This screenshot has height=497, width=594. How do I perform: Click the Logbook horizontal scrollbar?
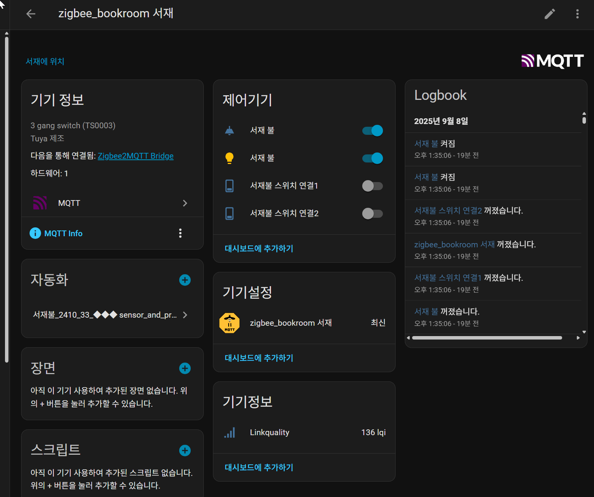tap(487, 338)
